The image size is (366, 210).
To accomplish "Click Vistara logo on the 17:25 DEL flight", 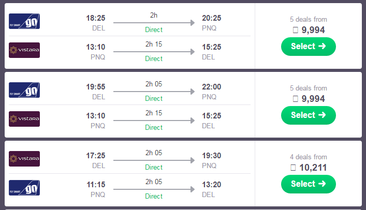I will point(24,159).
